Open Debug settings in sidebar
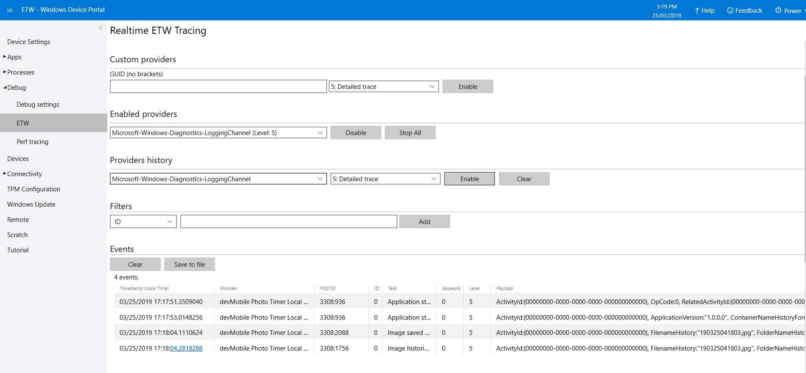This screenshot has height=373, width=806. [38, 105]
